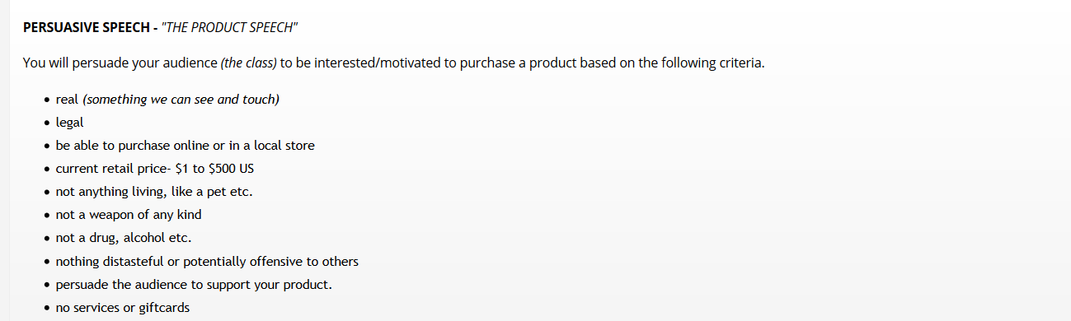Click the italic "THE PRODUCT SPEECH" title
Screen dimensions: 1071x321
coord(230,27)
